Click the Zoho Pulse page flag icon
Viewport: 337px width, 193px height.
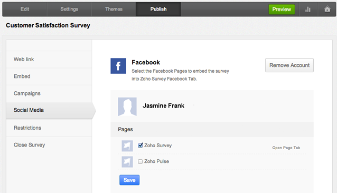pos(127,162)
